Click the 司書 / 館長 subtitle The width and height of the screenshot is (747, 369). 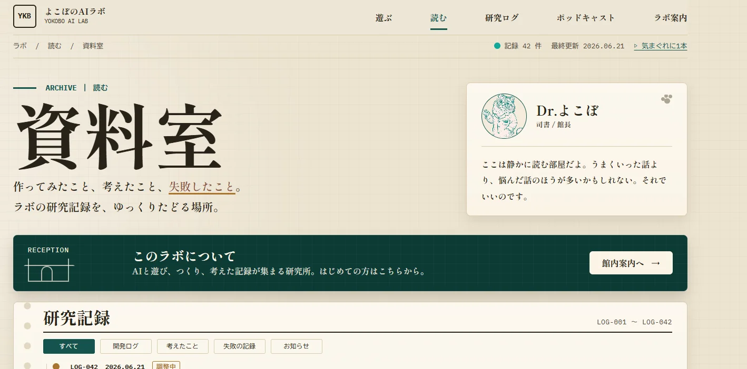tap(554, 125)
